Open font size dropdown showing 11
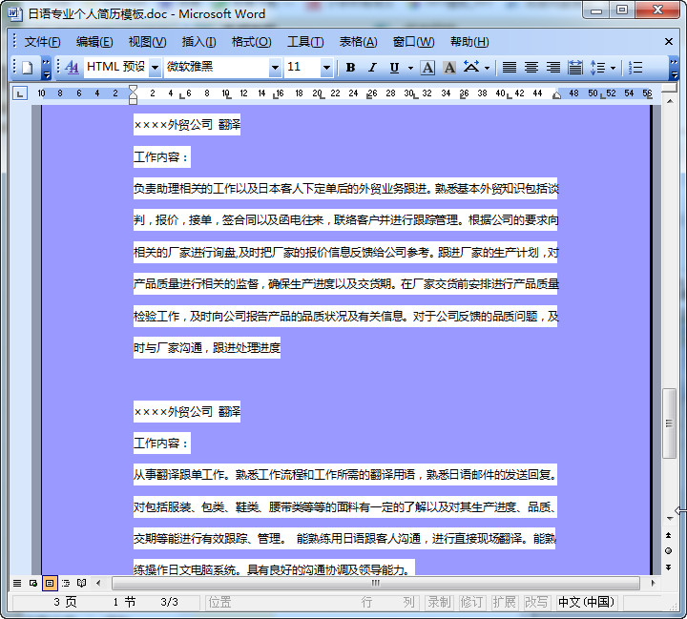Screen dimensions: 687x619 point(326,68)
